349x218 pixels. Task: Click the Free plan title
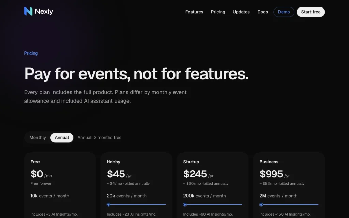pos(35,162)
